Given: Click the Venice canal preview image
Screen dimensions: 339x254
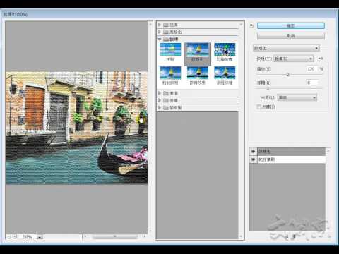Looking at the screenshot, I should (76, 128).
